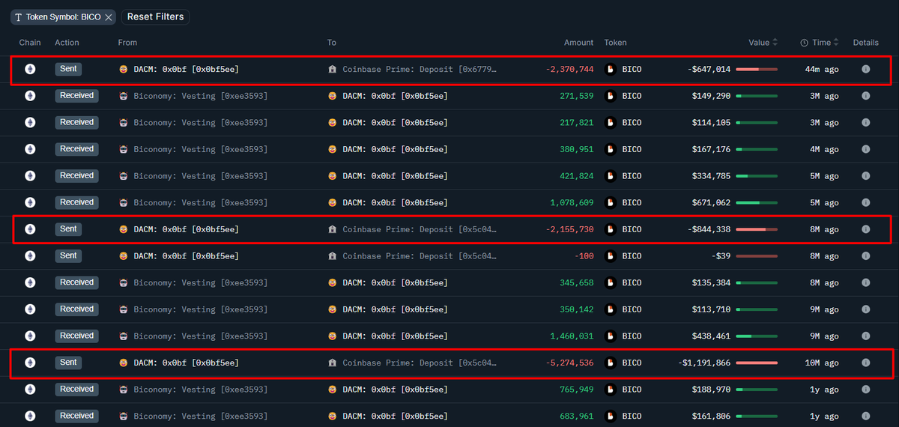The height and width of the screenshot is (427, 899).
Task: Click the Action column header
Action: tap(67, 43)
